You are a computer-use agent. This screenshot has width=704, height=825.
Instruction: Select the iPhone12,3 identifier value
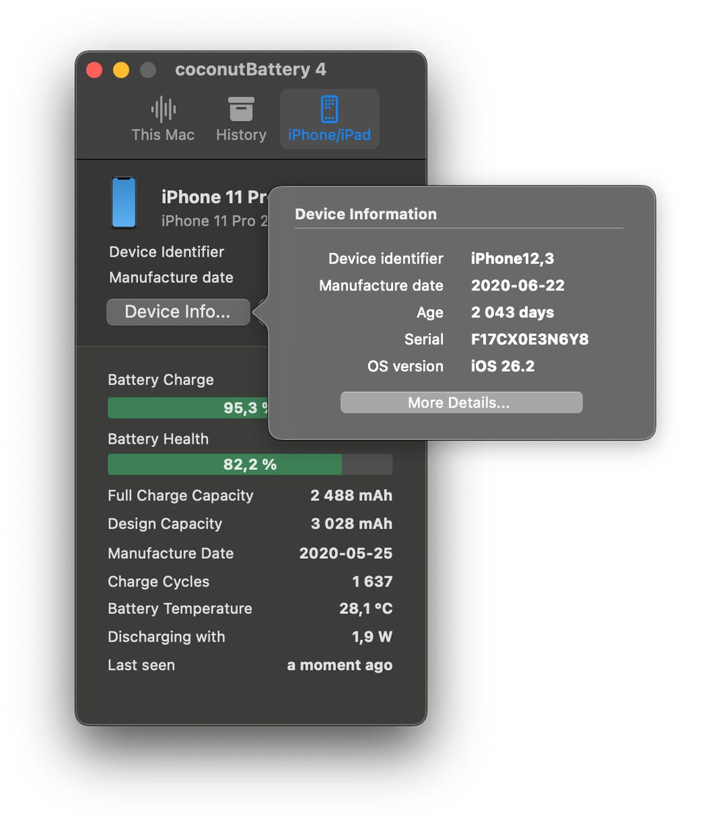pos(513,259)
